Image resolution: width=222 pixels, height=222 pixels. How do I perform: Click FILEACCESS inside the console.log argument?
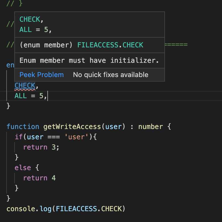click(76, 209)
